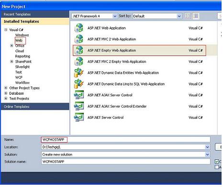The height and width of the screenshot is (187, 223).
Task: Choose the ASP.NET Empty Web Application icon
Action: tap(79, 50)
